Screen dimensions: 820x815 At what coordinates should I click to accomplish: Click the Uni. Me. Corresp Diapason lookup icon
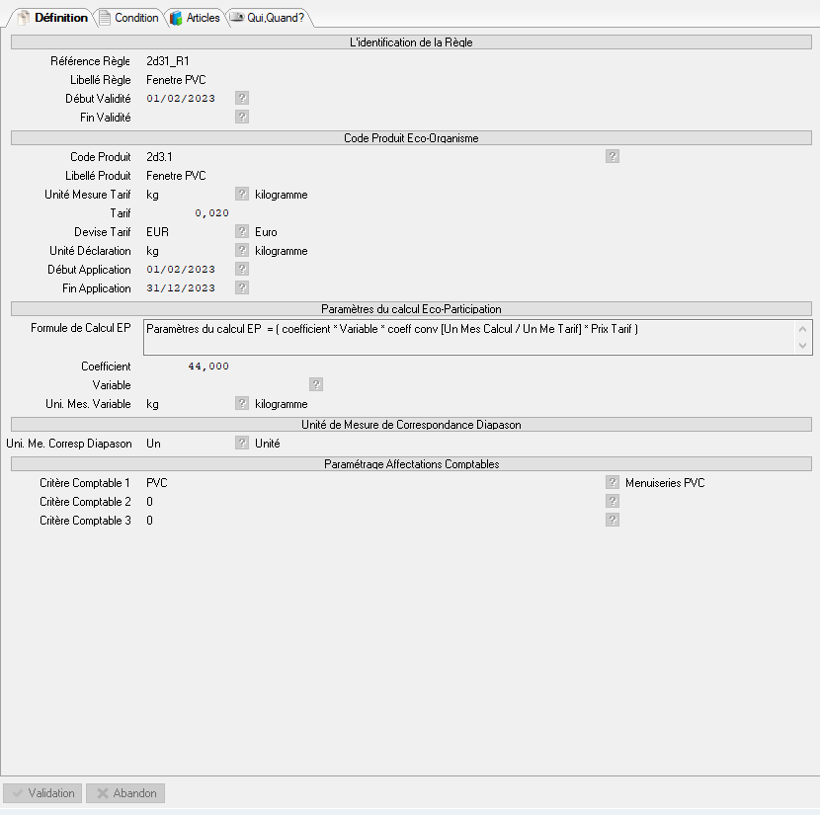click(242, 444)
